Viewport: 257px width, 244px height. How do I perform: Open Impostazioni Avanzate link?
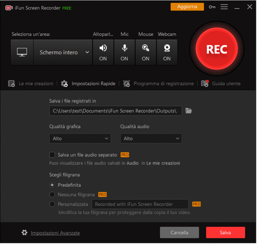click(56, 233)
